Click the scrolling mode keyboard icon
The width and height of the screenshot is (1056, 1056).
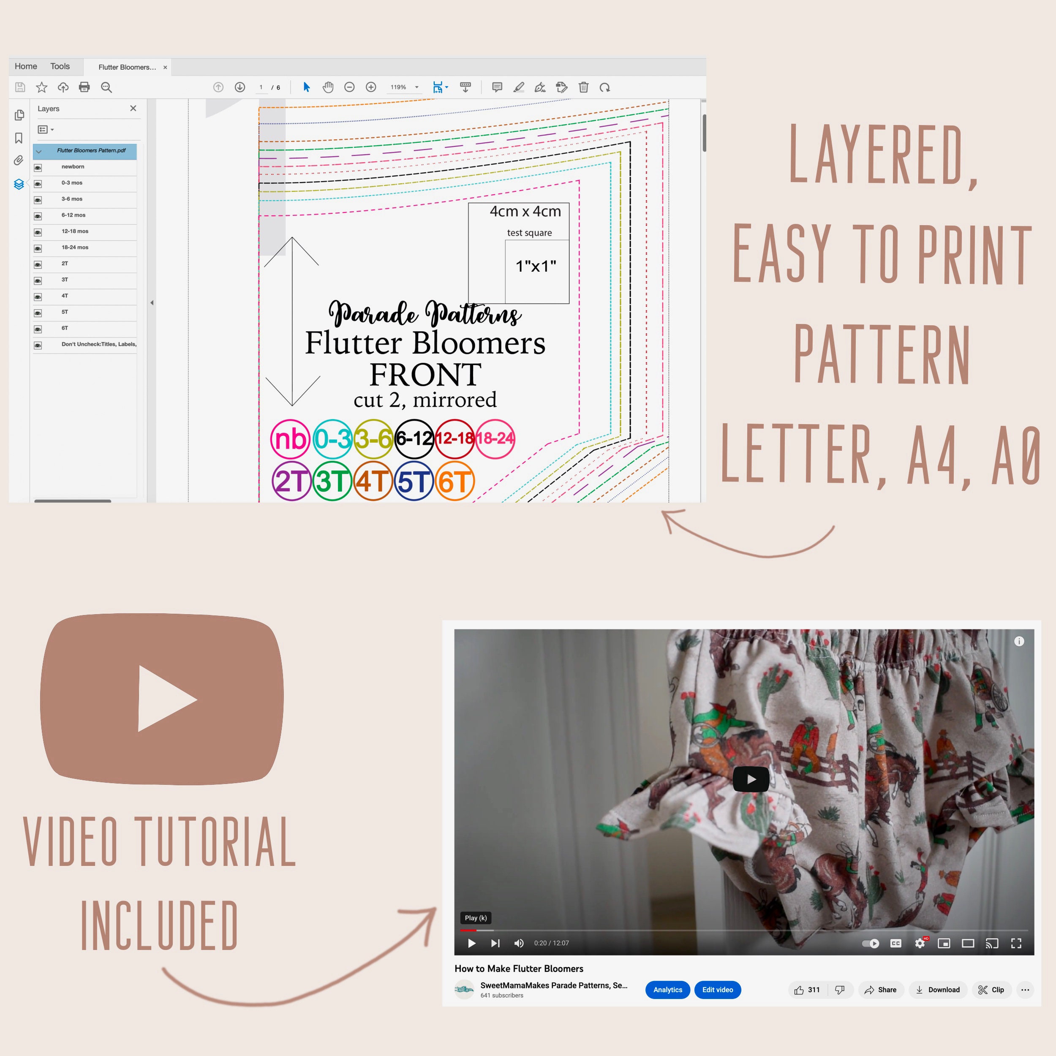[x=465, y=87]
